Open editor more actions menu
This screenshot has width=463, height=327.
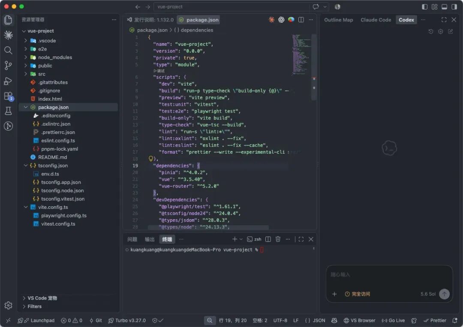point(311,20)
